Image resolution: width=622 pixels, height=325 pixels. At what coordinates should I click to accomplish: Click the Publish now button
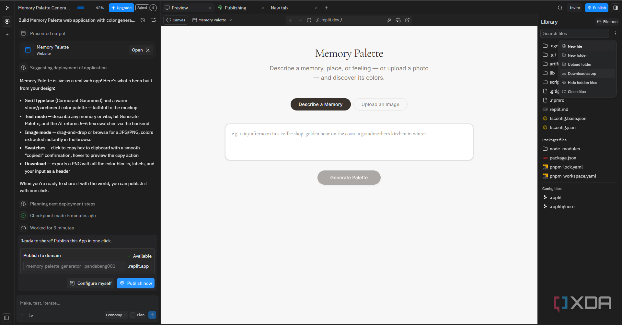136,283
